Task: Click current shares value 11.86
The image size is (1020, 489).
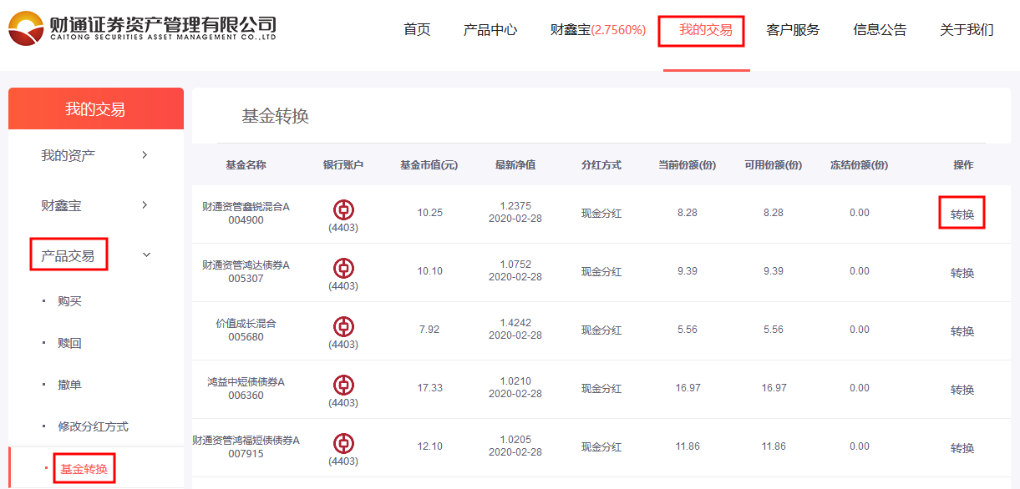Action: [x=688, y=446]
